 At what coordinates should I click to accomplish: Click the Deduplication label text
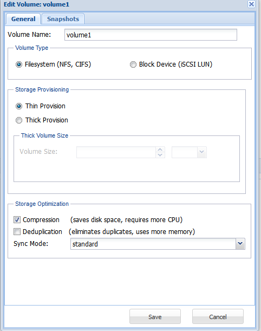[x=42, y=231]
